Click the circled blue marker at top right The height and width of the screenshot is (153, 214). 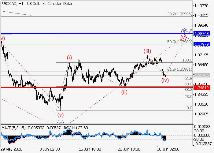(184, 31)
